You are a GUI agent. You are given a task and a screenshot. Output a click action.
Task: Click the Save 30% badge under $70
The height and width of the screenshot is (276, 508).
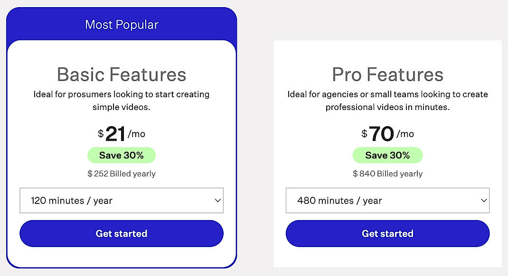tap(387, 155)
